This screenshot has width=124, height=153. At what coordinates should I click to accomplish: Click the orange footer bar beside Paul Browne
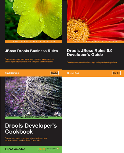31,73
